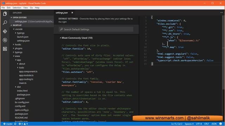This screenshot has height=126, width=225.
Task: Open index.html file
Action: coord(22,91)
